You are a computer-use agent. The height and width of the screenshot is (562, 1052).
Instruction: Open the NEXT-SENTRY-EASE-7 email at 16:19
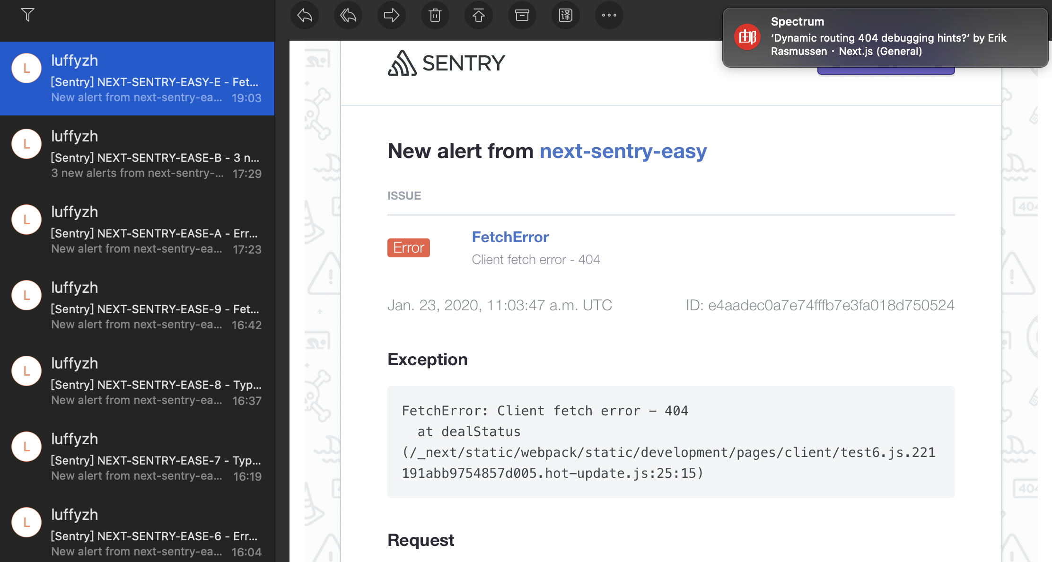[x=137, y=457]
